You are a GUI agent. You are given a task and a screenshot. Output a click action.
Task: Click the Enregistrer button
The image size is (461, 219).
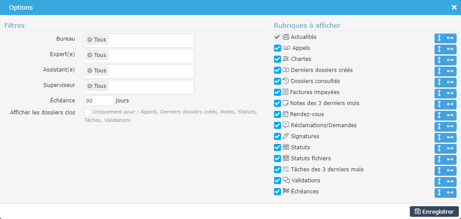coord(434,211)
